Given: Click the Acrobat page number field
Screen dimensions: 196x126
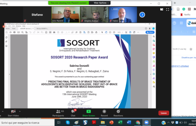Looking at the screenshot, I should click(66, 32).
